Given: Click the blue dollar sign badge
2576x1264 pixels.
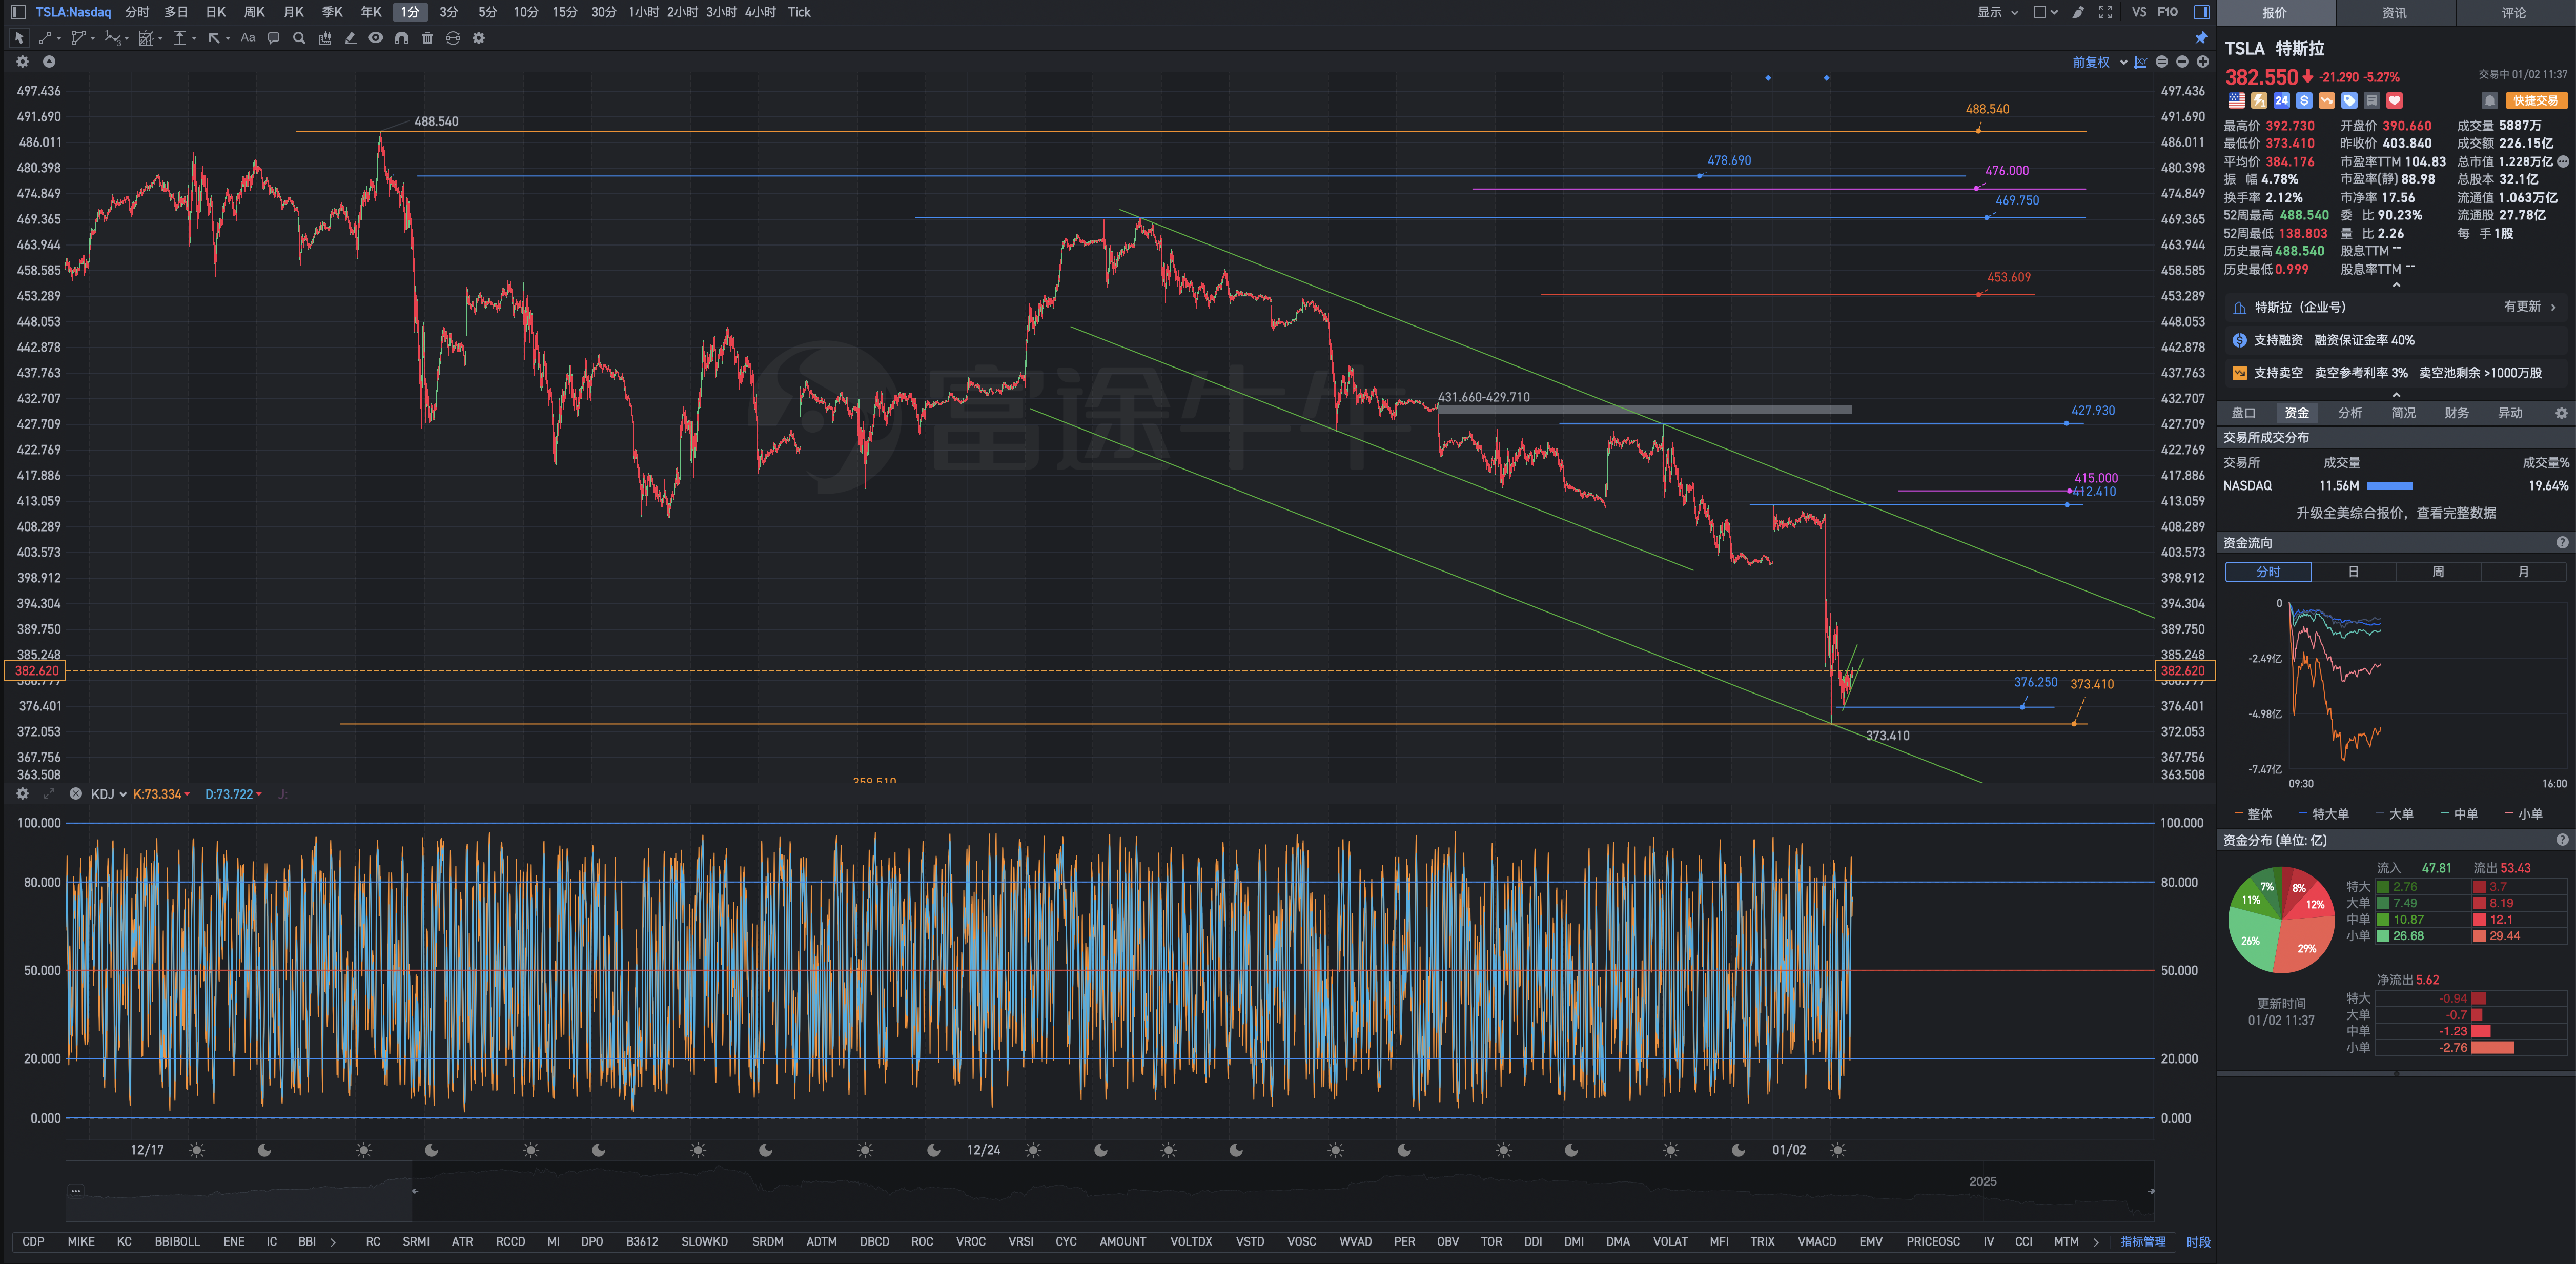Looking at the screenshot, I should point(2304,101).
